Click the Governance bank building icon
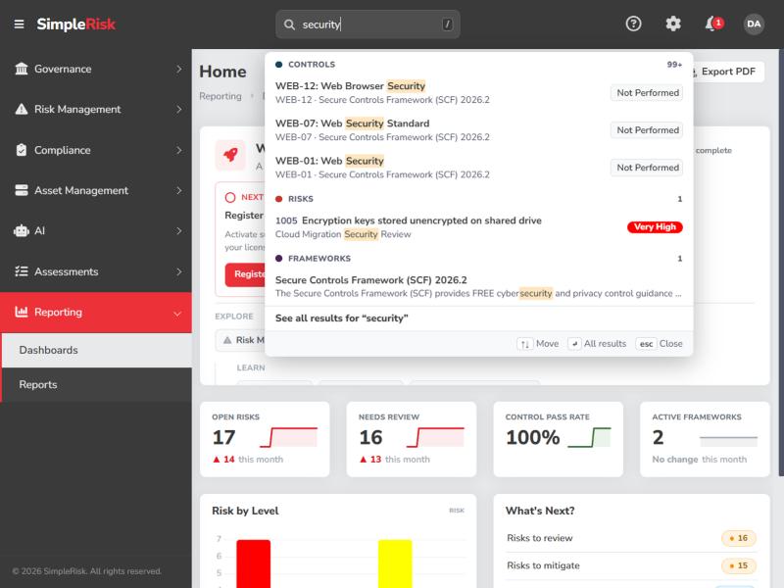 22,69
